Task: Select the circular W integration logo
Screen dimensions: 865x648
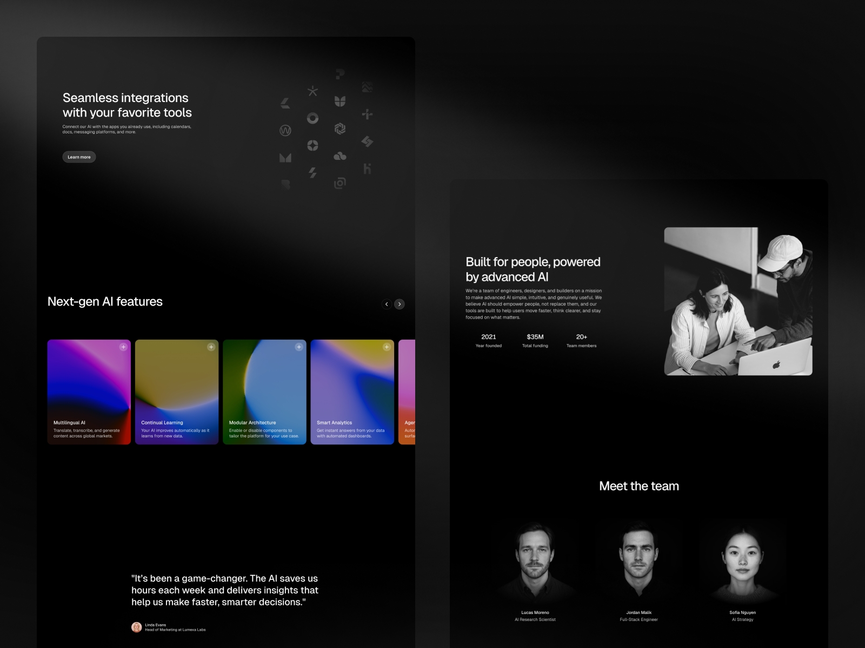Action: pyautogui.click(x=285, y=130)
